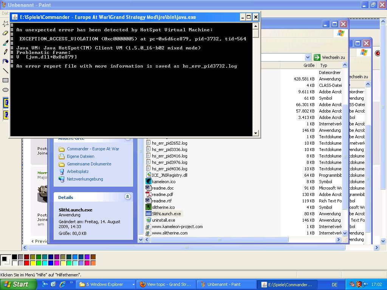This screenshot has width=387, height=290.
Task: Switch to Firefox View topic taskbar button
Action: click(x=167, y=285)
